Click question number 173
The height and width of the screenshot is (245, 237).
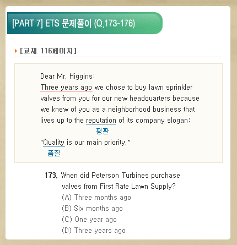pos(51,176)
